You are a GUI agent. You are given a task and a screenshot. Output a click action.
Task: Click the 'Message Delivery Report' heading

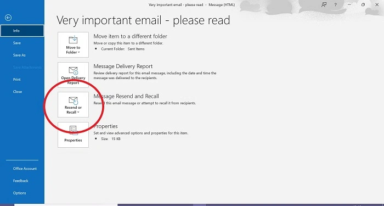click(x=123, y=66)
